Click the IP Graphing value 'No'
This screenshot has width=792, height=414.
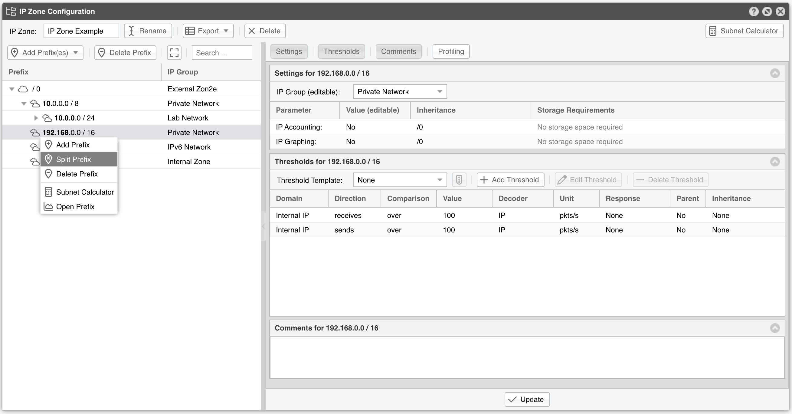coord(351,142)
